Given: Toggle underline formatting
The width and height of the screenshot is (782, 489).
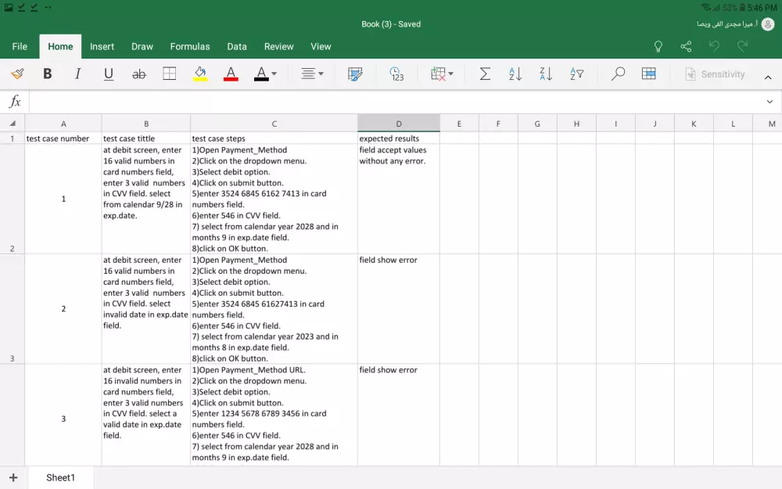Looking at the screenshot, I should pos(109,74).
